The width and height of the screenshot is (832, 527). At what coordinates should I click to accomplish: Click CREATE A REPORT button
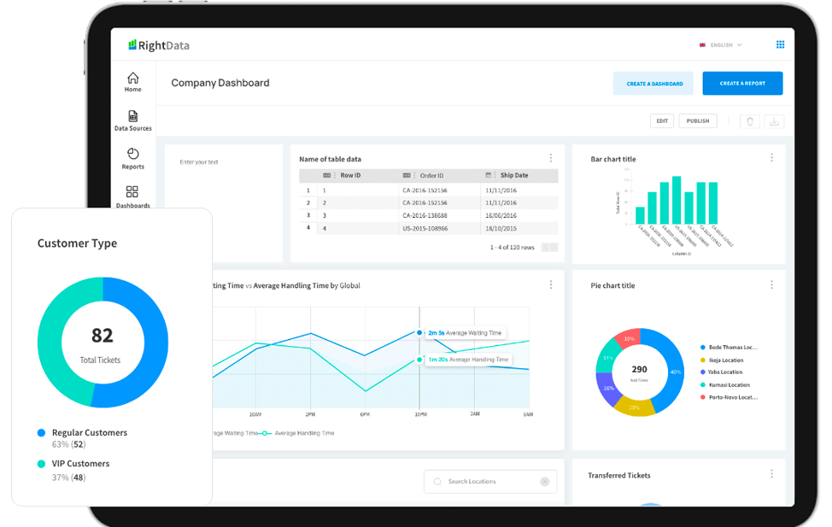742,84
